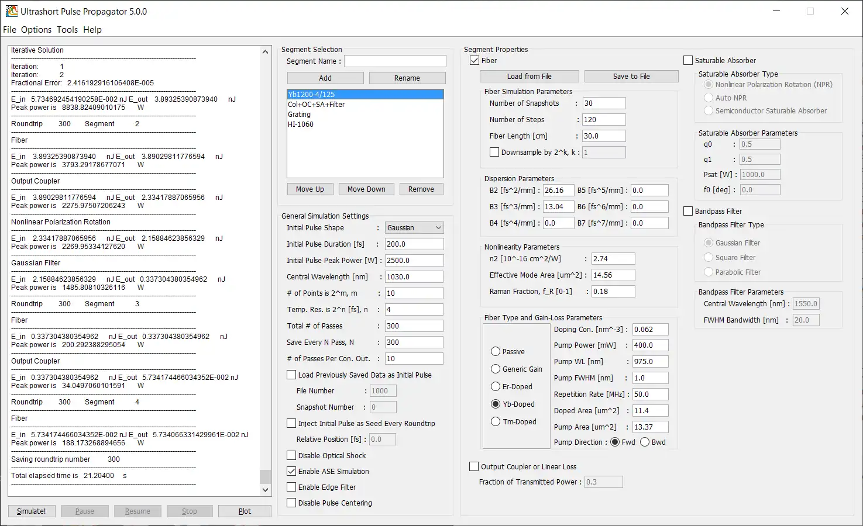Screen dimensions: 863x526
Task: Click the Ultrashort Pulse Propagator app icon
Action: [11, 11]
